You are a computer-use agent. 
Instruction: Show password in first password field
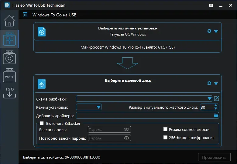(126, 130)
